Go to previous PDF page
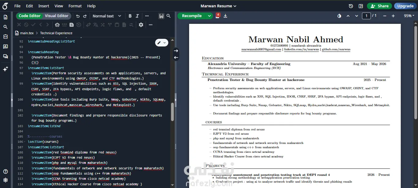Viewport: 418px width, 188px height. pyautogui.click(x=348, y=16)
